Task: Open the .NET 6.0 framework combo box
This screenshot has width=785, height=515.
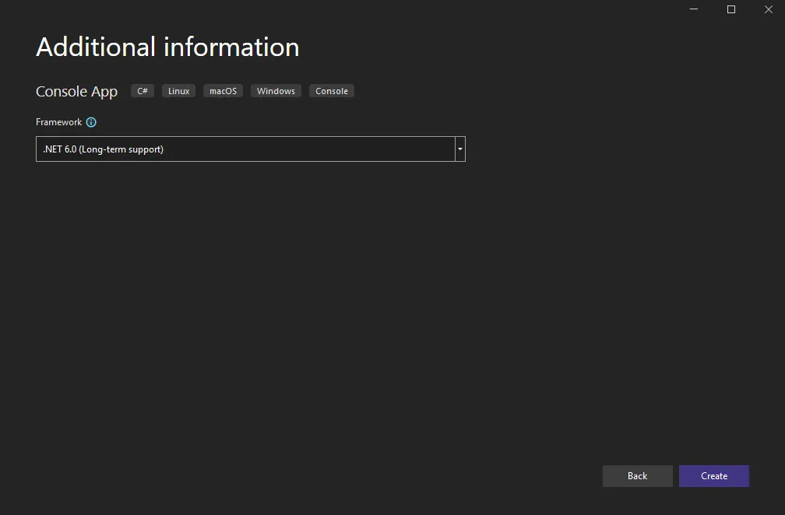Action: 245,149
